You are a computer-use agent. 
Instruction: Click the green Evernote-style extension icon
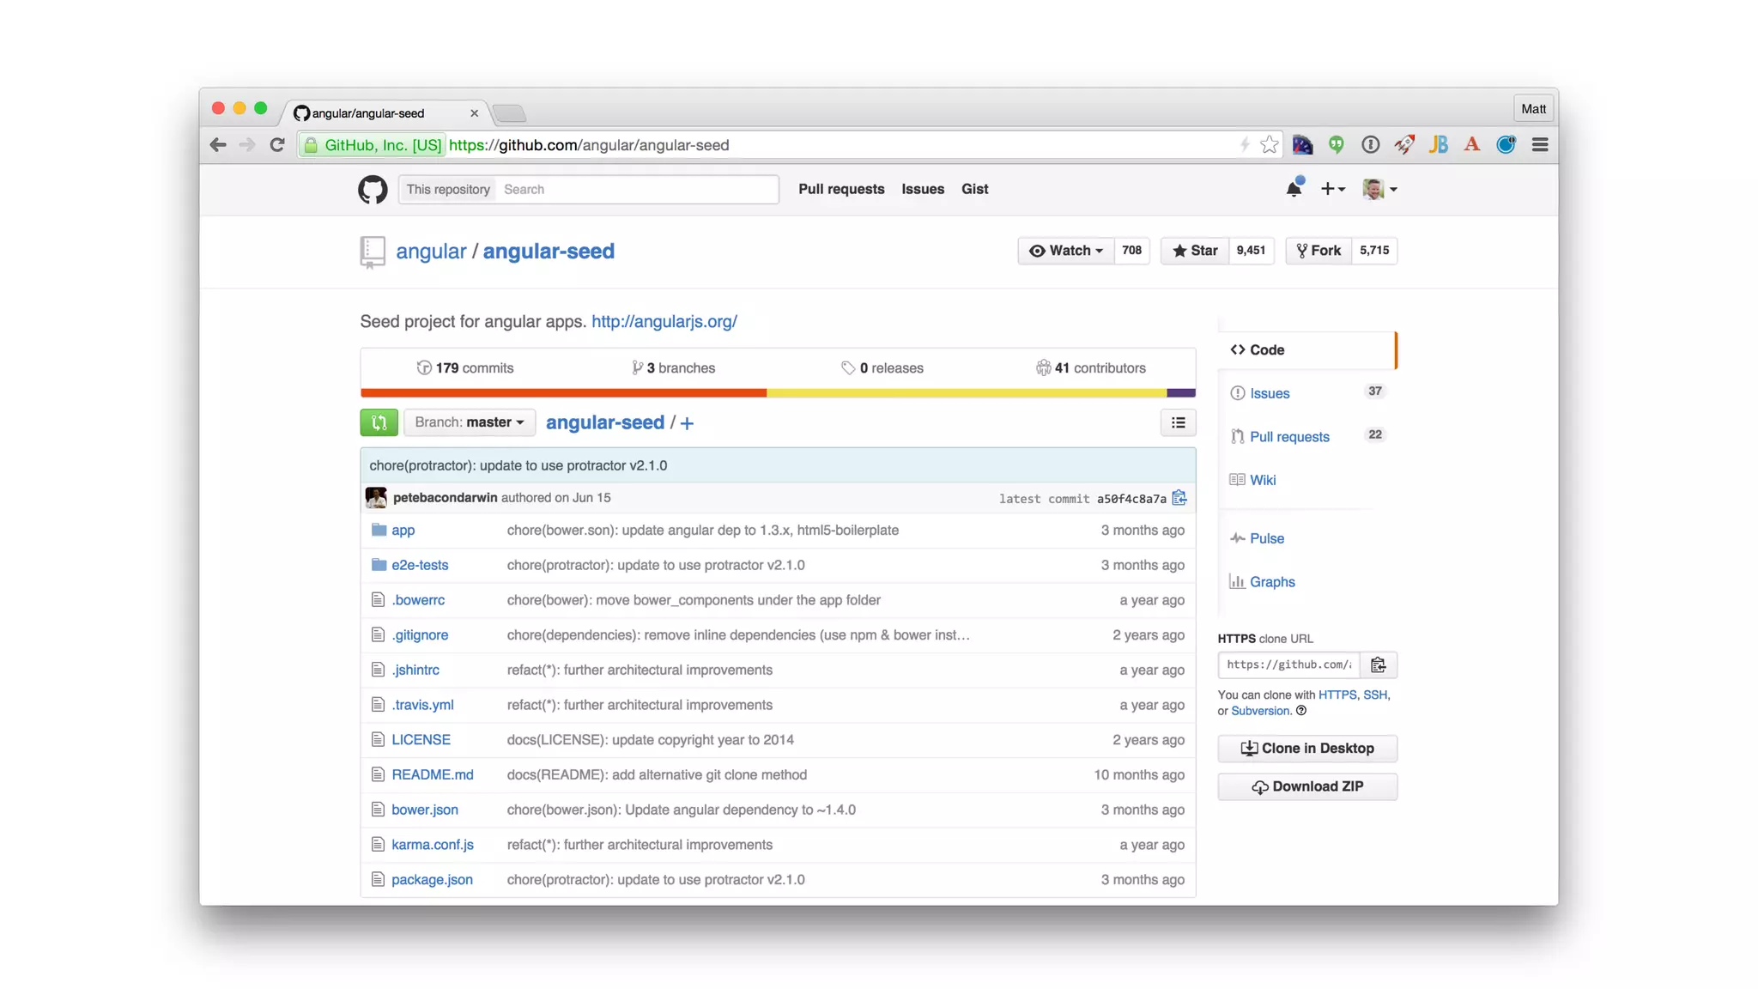pyautogui.click(x=1337, y=144)
